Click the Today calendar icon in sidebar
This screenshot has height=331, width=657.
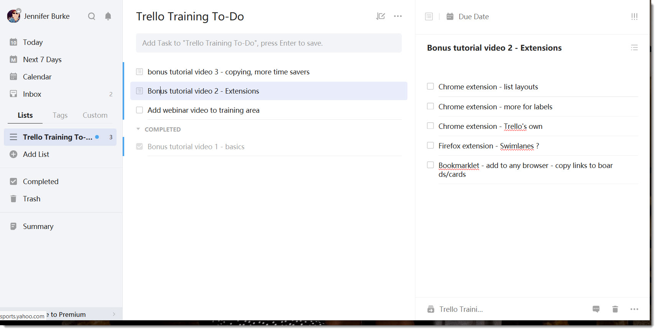(x=13, y=42)
